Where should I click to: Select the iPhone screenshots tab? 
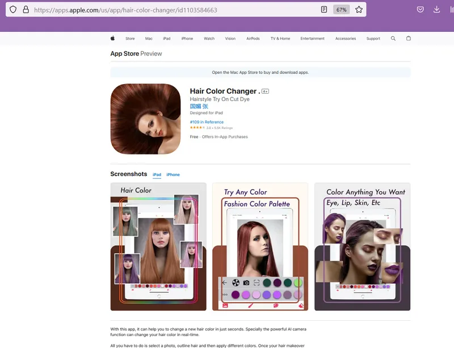coord(173,175)
